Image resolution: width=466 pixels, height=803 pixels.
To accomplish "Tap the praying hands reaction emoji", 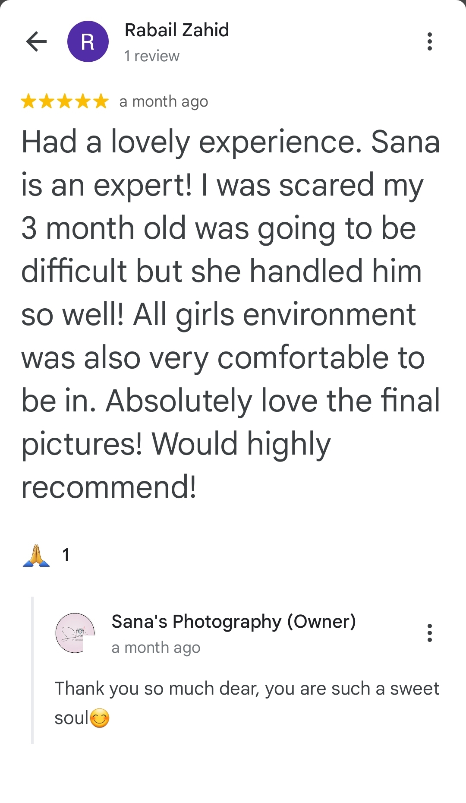I will click(x=36, y=555).
